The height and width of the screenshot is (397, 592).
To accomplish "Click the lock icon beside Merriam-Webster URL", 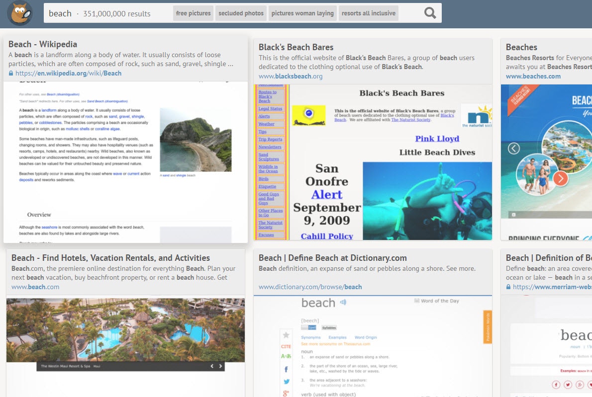I will (508, 287).
